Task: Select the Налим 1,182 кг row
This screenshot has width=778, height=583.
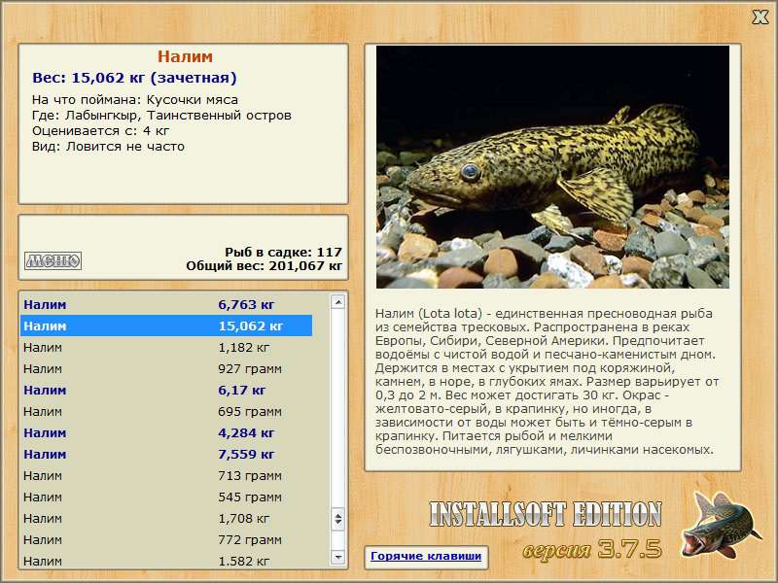Action: [166, 347]
